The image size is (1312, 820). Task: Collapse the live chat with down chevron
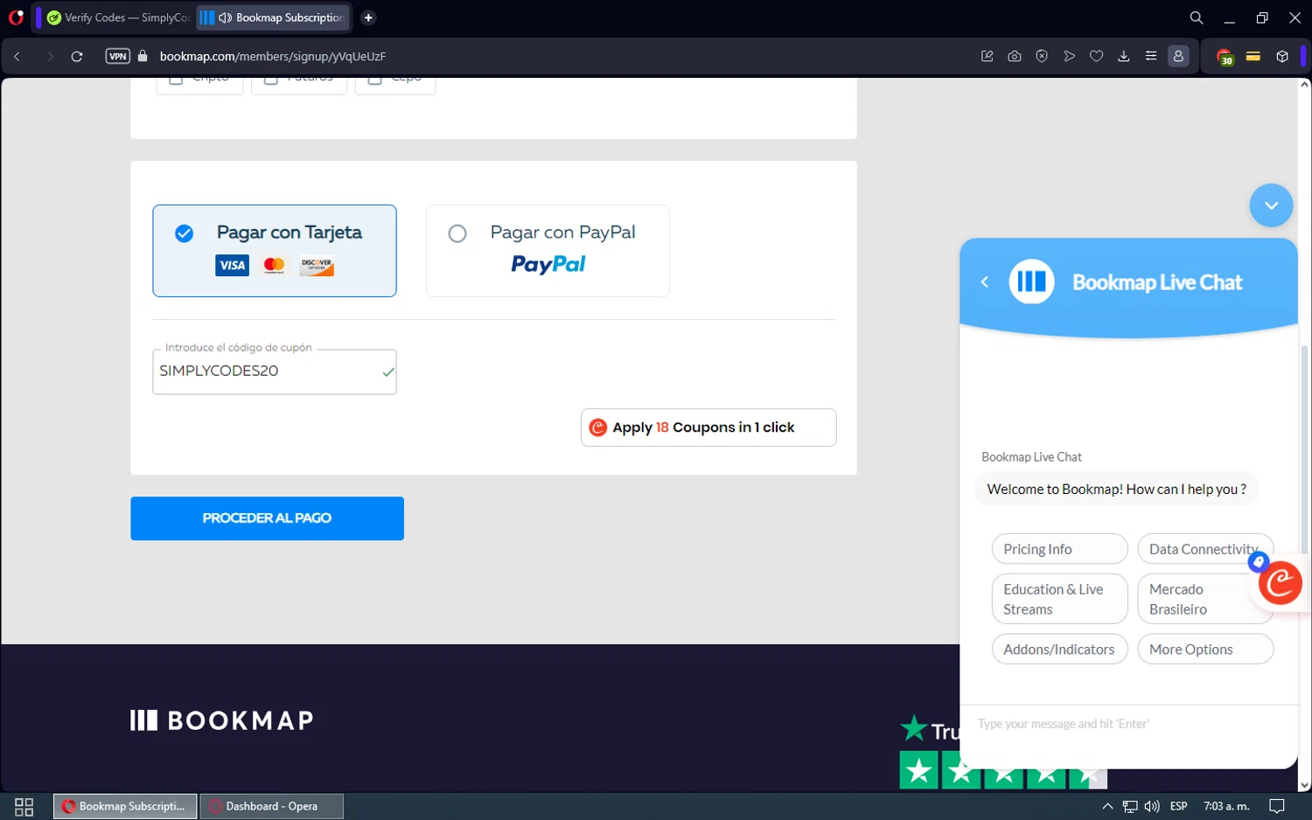click(x=1271, y=205)
